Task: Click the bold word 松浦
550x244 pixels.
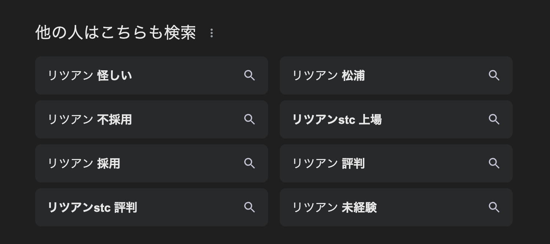Action: pos(353,76)
